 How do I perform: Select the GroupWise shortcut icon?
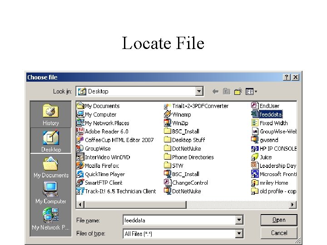click(x=80, y=148)
